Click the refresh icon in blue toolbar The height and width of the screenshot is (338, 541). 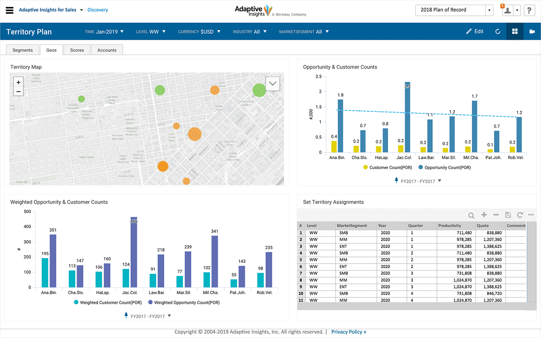(498, 32)
